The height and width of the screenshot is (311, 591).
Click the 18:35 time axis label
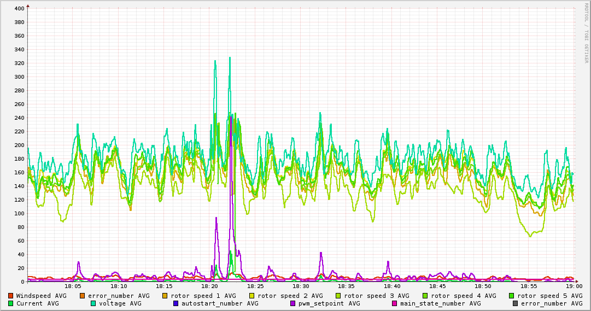click(347, 286)
